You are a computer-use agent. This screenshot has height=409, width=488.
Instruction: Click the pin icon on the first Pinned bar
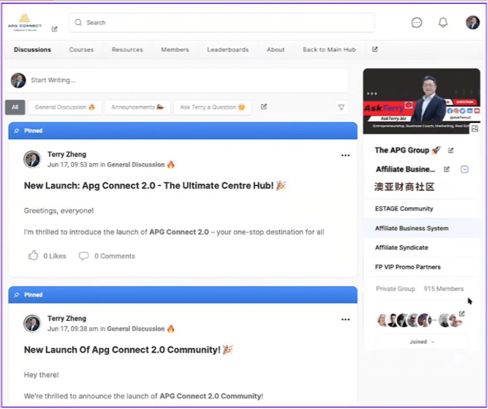tap(16, 131)
